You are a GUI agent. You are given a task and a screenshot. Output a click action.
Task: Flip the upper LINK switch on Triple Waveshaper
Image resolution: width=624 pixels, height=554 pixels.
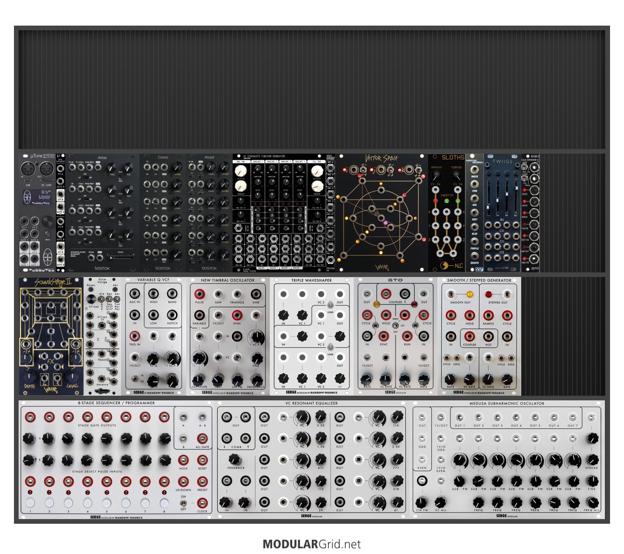click(330, 305)
